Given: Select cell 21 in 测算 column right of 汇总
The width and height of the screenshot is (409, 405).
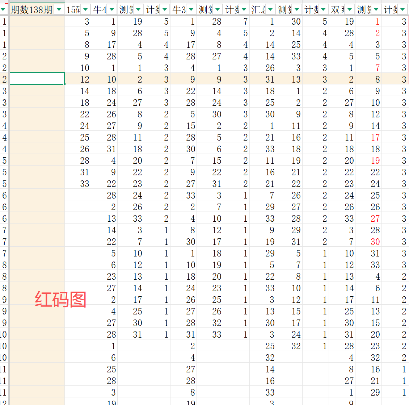Looking at the screenshot, I should 289,172.
